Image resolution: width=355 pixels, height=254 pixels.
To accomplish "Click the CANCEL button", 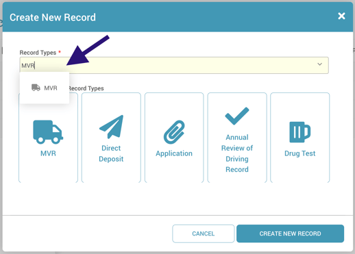I will click(x=204, y=233).
